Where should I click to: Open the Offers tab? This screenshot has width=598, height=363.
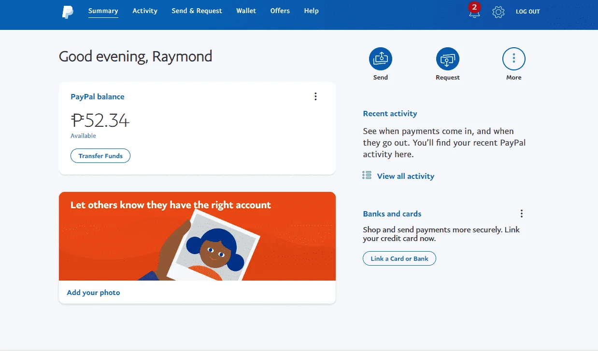tap(280, 11)
